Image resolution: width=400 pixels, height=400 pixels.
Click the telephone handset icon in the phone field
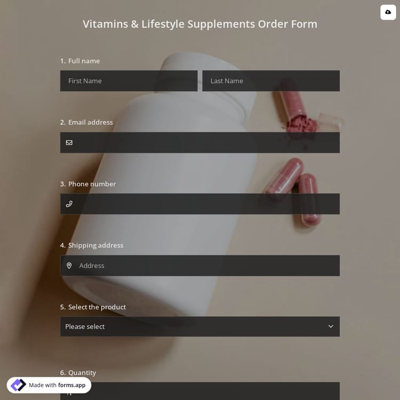[69, 204]
